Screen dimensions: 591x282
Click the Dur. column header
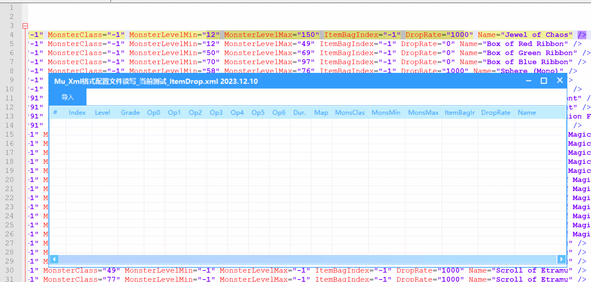click(299, 113)
